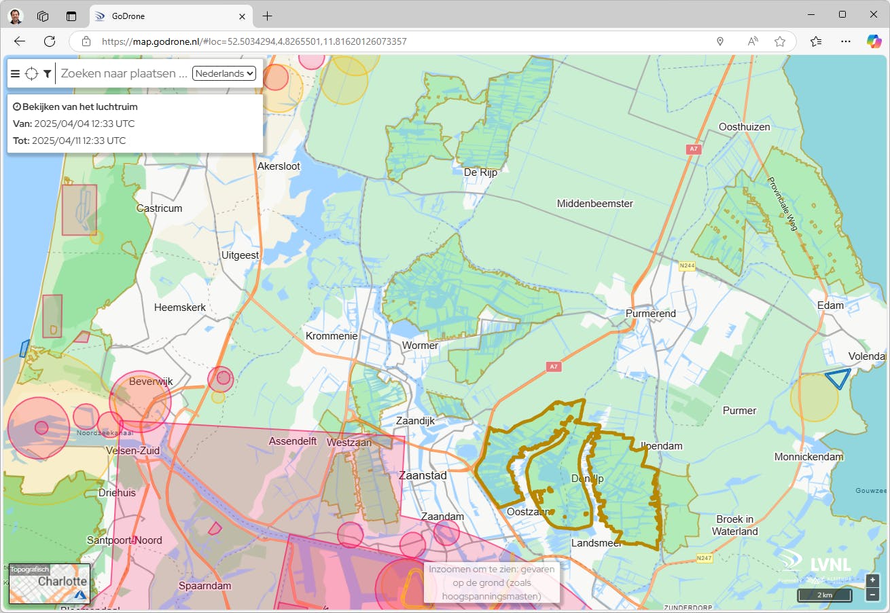The image size is (890, 613).
Task: Launch the Copilot sidebar
Action: pos(874,41)
